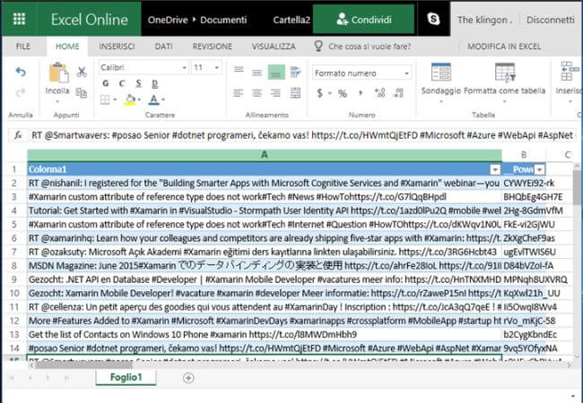The width and height of the screenshot is (583, 403).
Task: Open the Documenti breadcrumb link
Action: [x=223, y=20]
